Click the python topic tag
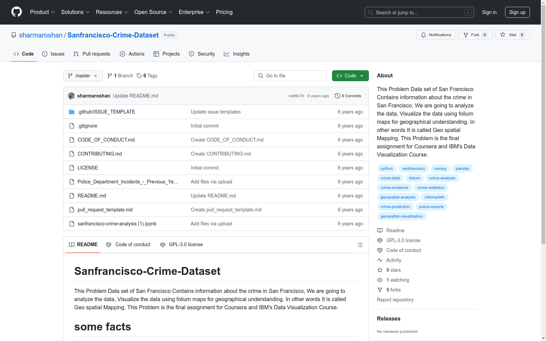The image size is (546, 341). pos(387,168)
